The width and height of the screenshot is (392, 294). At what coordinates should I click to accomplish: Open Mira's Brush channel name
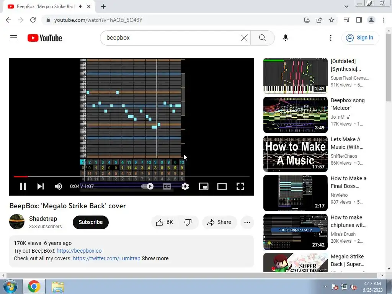[x=343, y=234]
